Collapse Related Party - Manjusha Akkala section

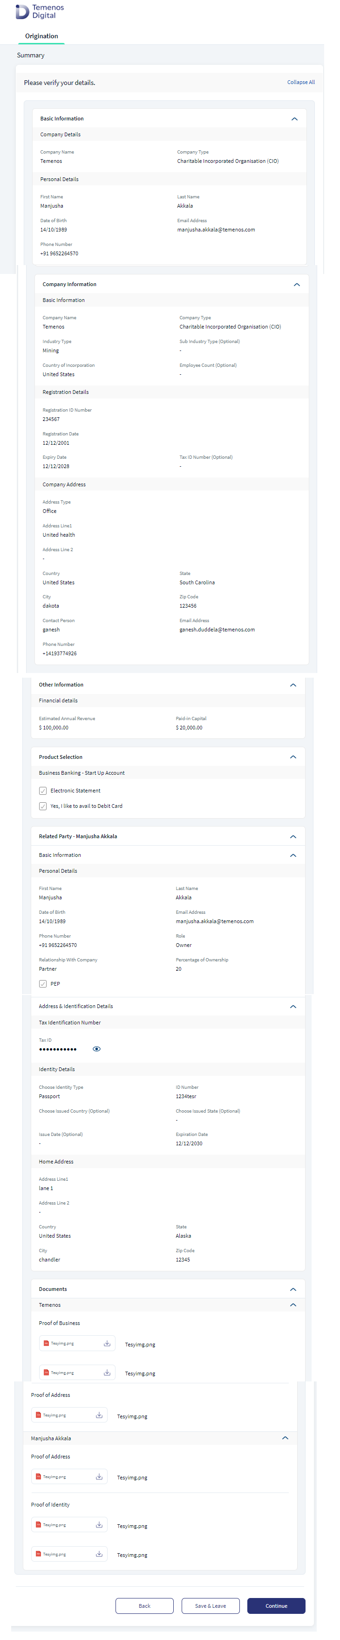293,836
